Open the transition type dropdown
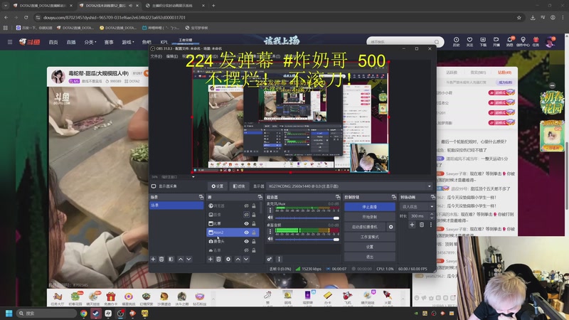569x320 pixels. click(417, 206)
